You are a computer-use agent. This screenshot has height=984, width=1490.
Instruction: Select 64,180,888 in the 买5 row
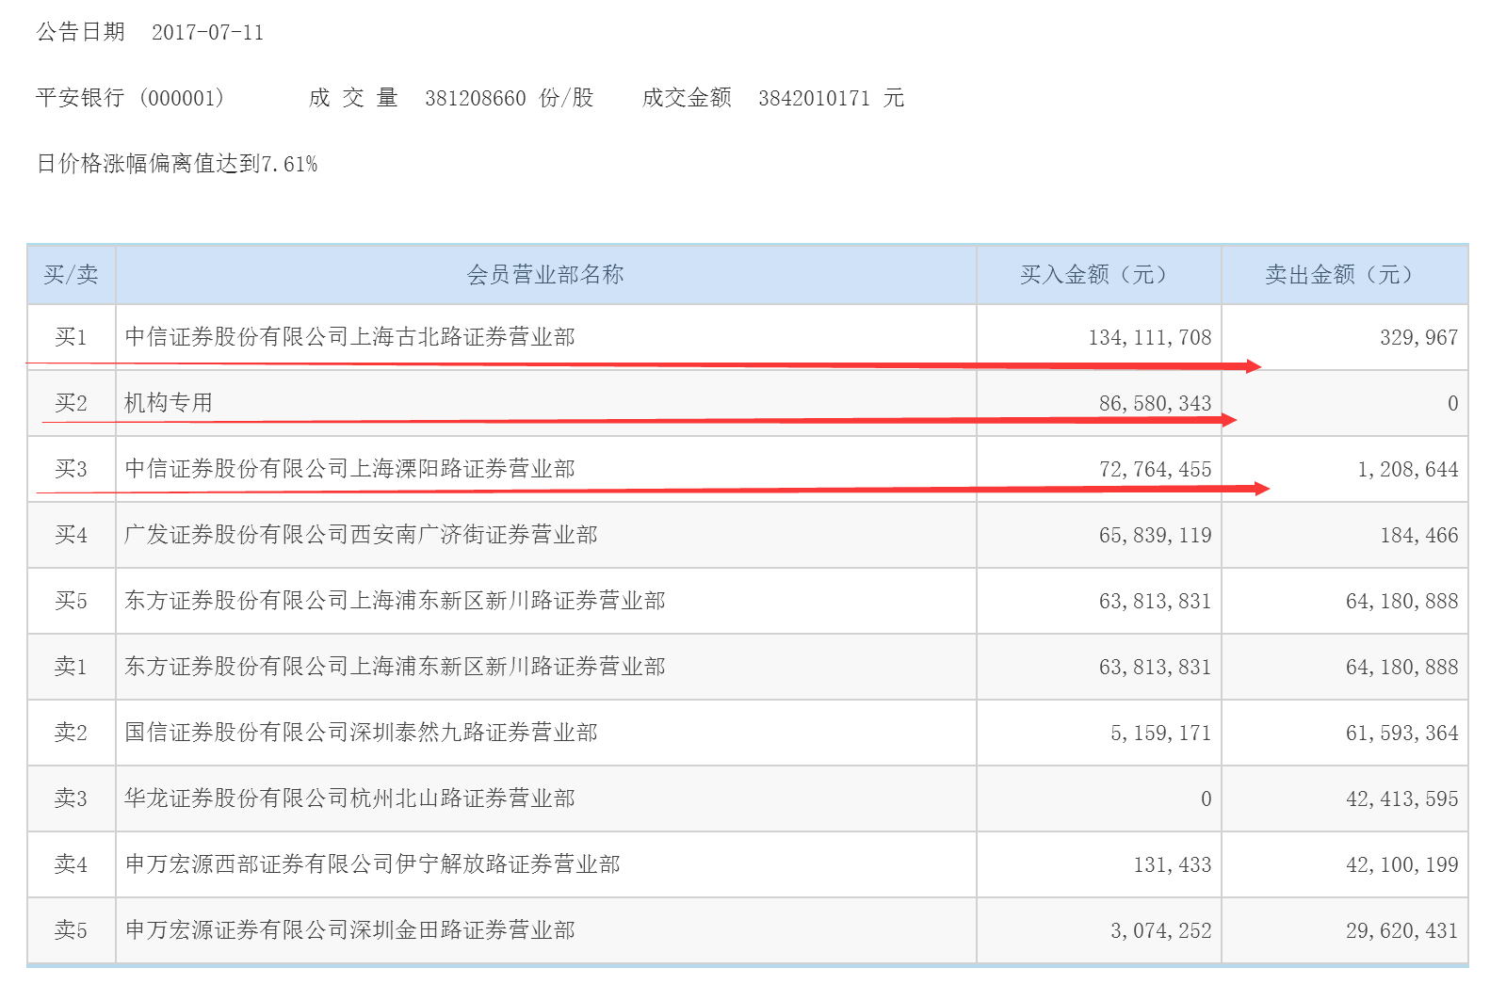[1401, 601]
